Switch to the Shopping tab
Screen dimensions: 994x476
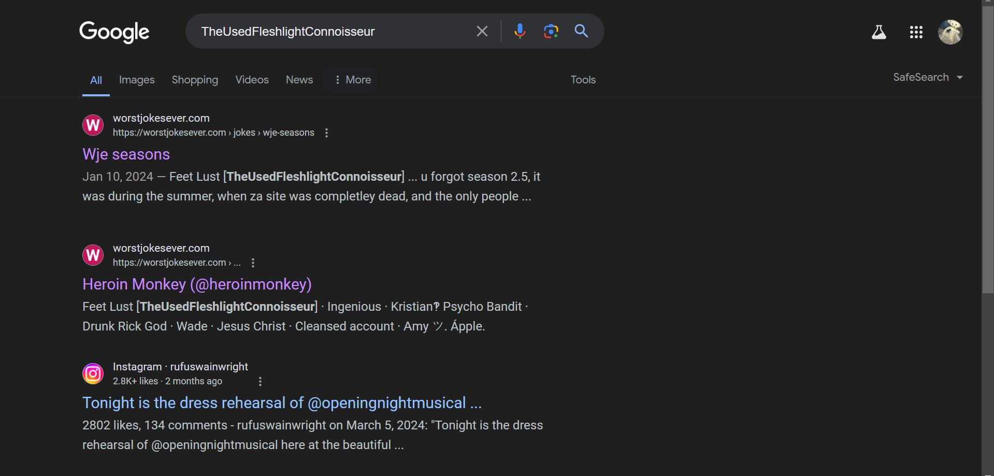click(x=195, y=80)
